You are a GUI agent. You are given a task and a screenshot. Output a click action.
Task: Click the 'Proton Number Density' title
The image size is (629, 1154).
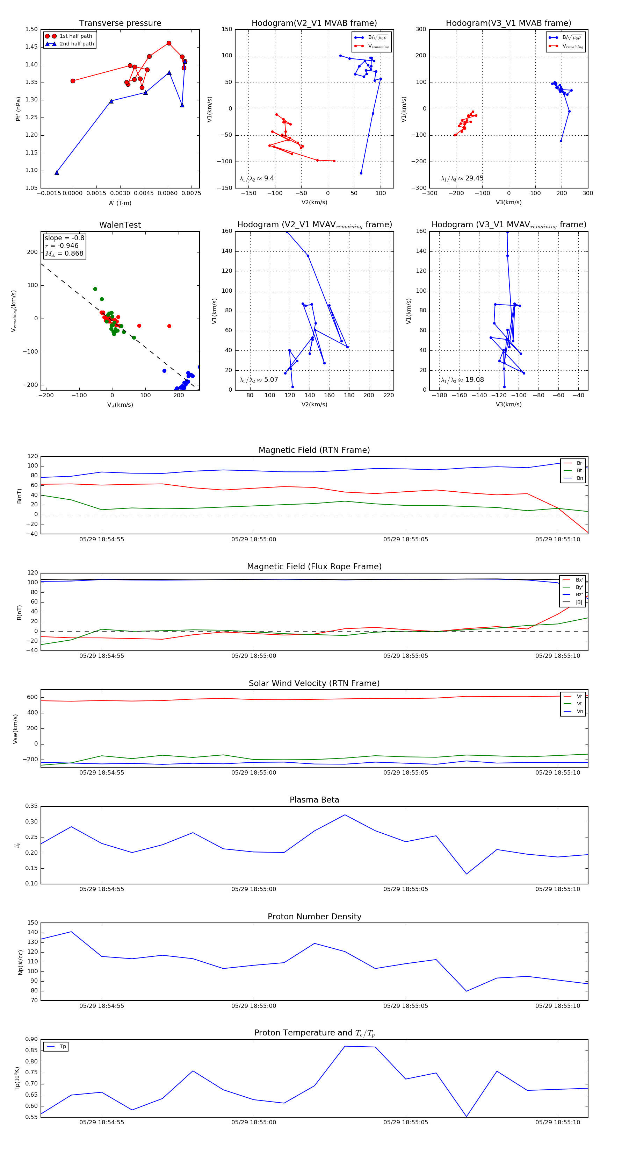314,917
